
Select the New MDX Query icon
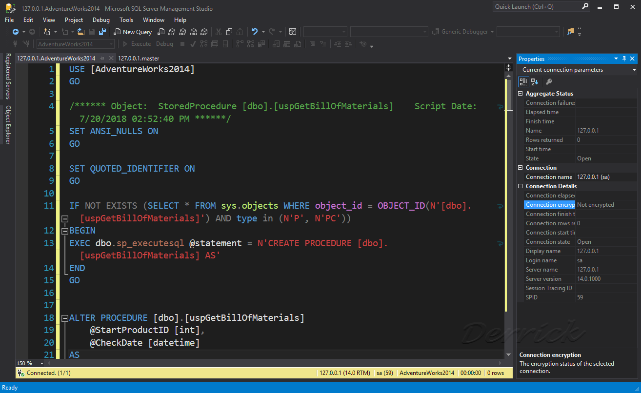tap(172, 31)
